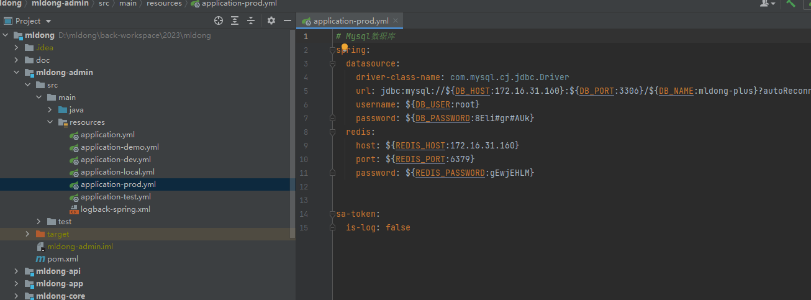Collapse the mldong root project node
811x300 pixels.
6,35
